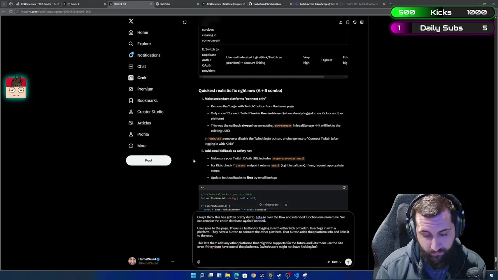Click the HerbalSalad profile avatar

[x=132, y=261]
